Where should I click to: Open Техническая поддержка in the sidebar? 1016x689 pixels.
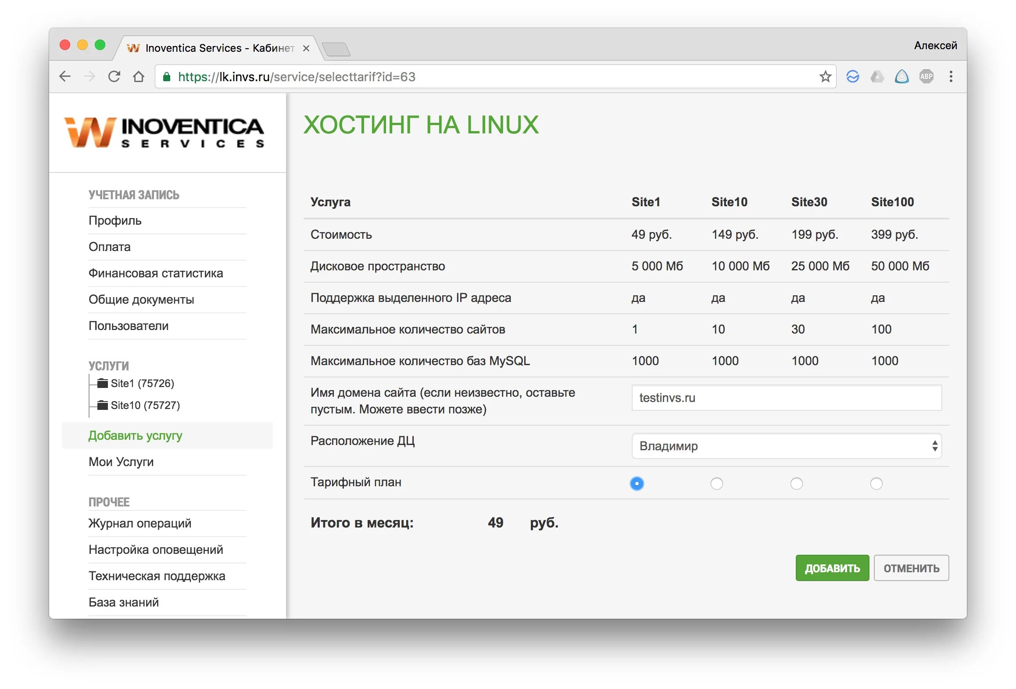(x=157, y=576)
